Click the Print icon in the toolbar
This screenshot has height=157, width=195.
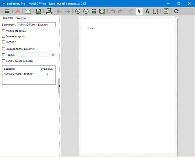[x=49, y=11]
